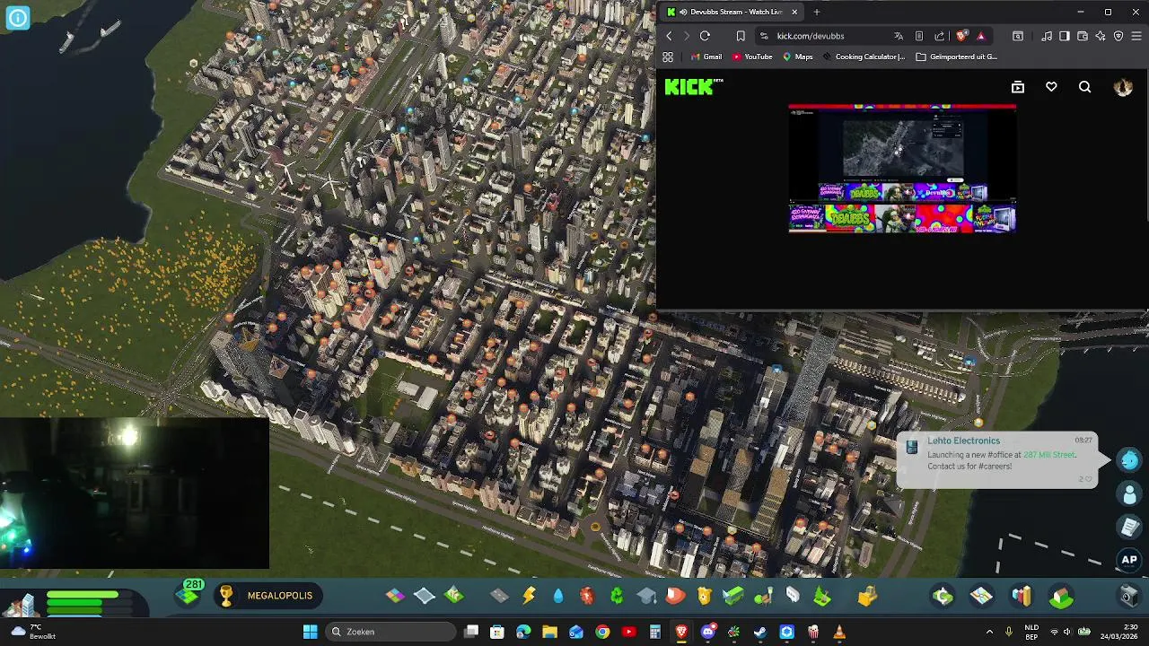Toggle reader mode in address bar
Screen dimensions: 1149x646
click(x=919, y=36)
